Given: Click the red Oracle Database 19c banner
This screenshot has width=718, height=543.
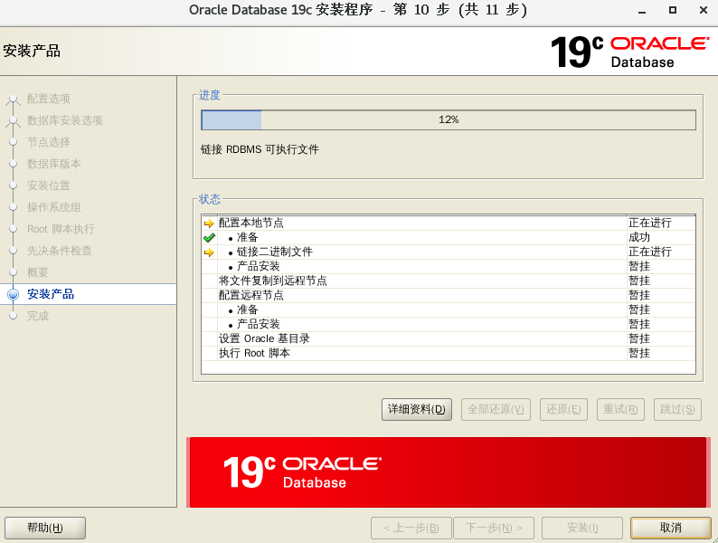Looking at the screenshot, I should [448, 472].
